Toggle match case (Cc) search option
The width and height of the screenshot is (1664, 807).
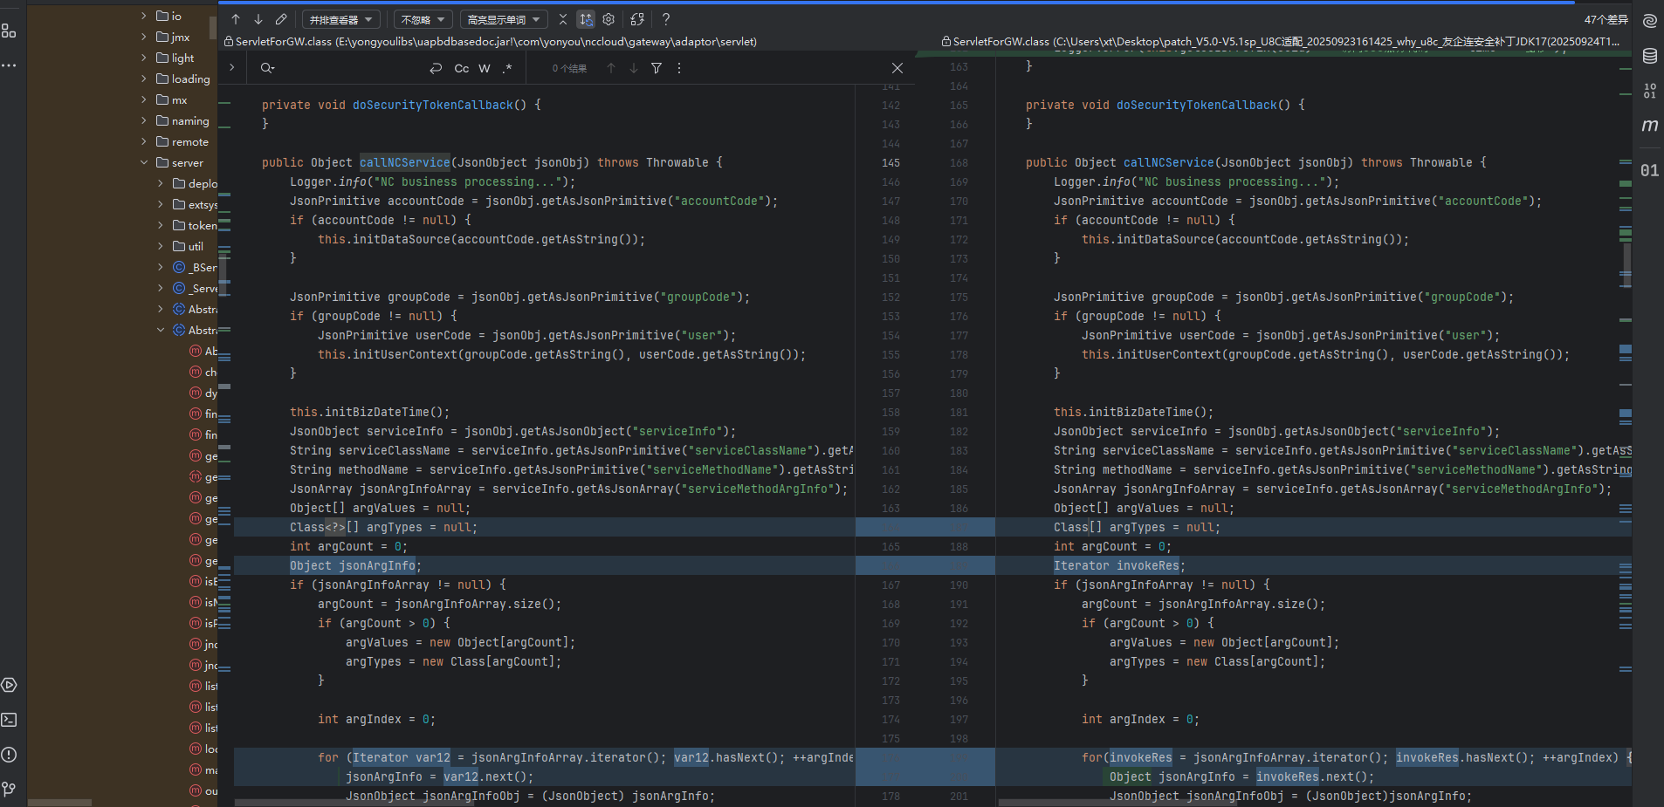[x=462, y=68]
